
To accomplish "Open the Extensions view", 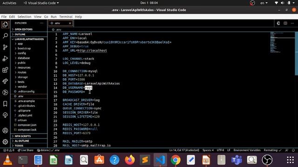I will click(5, 70).
